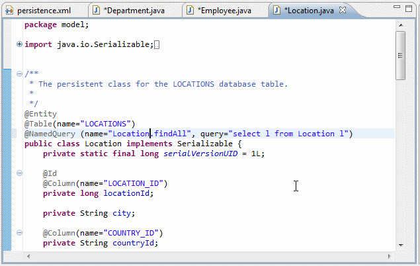Expand the folded import statements
This screenshot has height=266, width=420.
(19, 44)
